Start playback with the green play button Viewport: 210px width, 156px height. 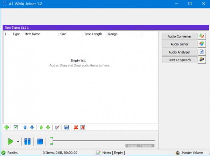(10, 141)
